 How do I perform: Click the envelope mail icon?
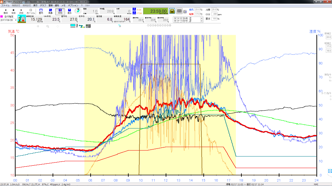click(x=180, y=11)
